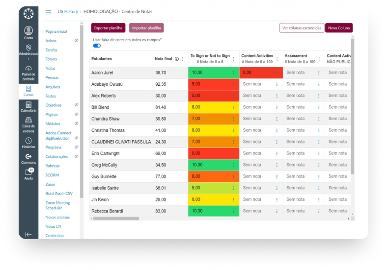Image resolution: width=387 pixels, height=270 pixels.
Task: Open Rubricas in the course navigation
Action: (53, 166)
